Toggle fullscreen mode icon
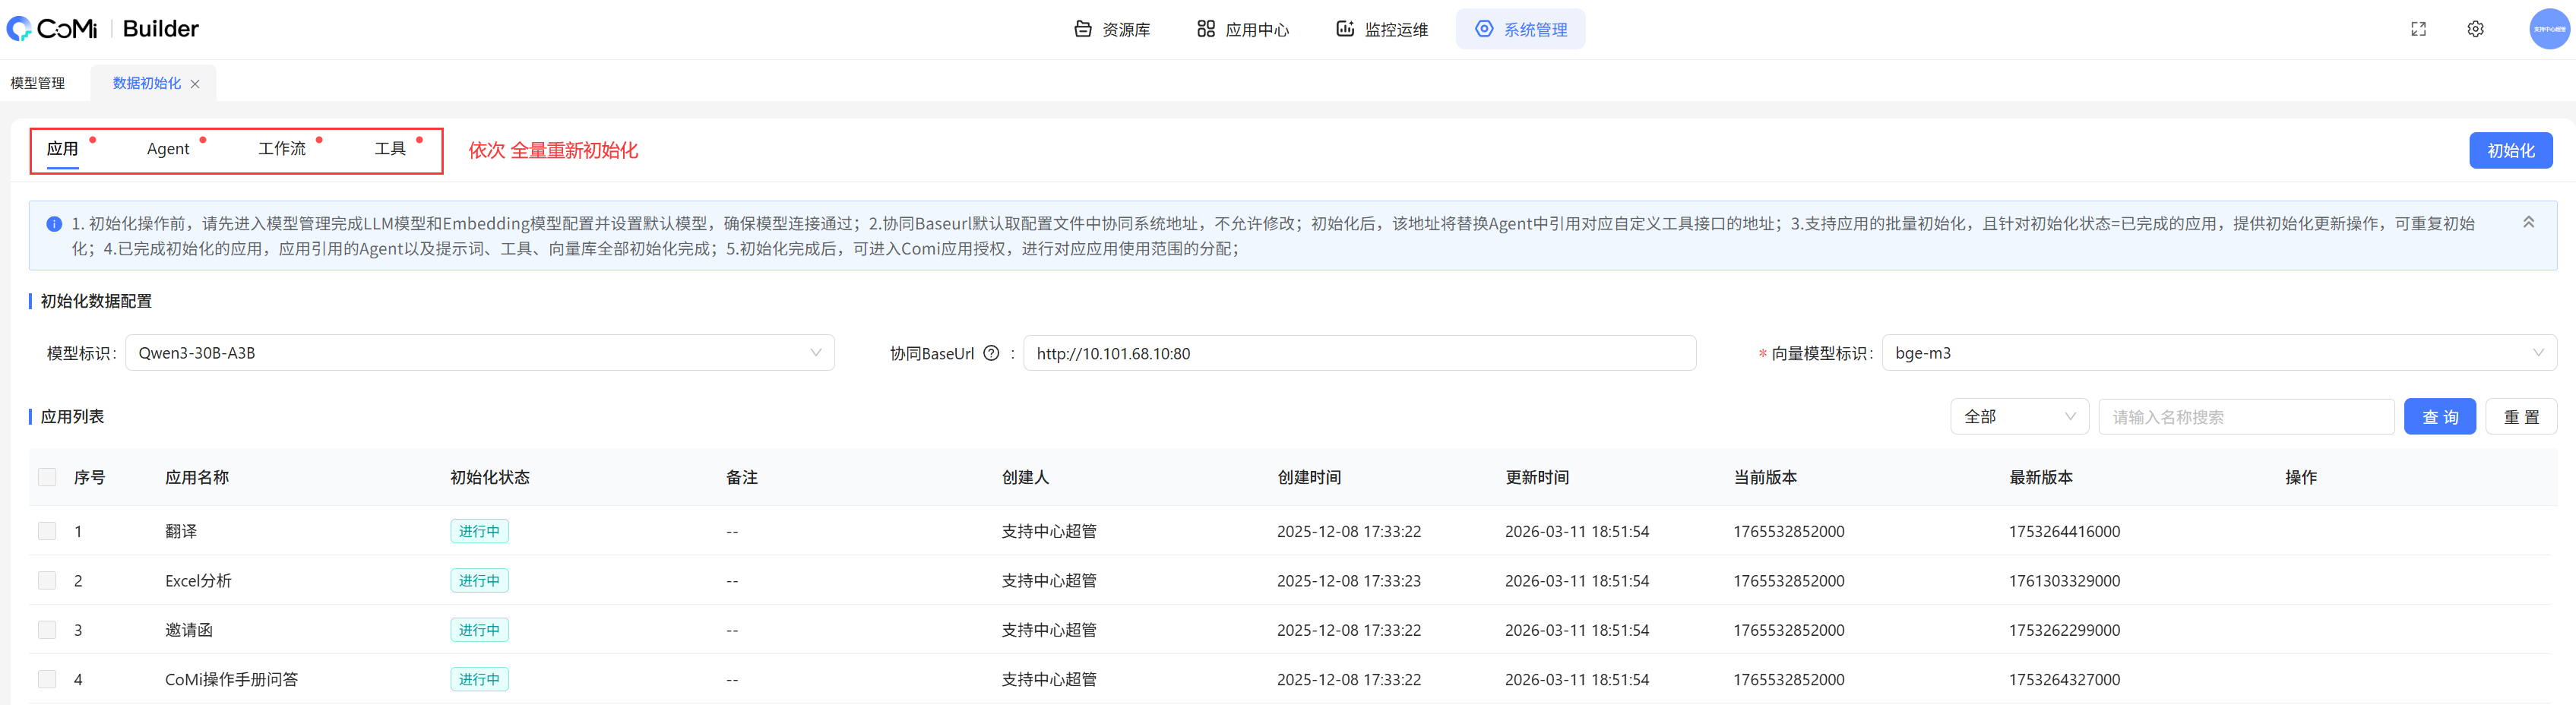Image resolution: width=2576 pixels, height=705 pixels. (2418, 29)
